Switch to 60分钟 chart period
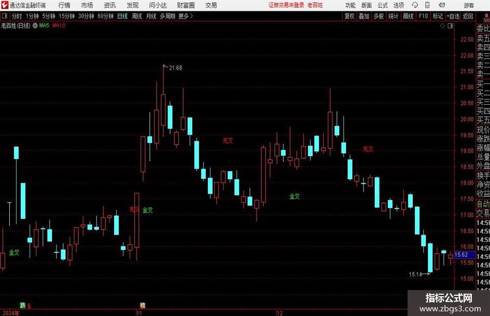490x316 pixels. pos(105,16)
